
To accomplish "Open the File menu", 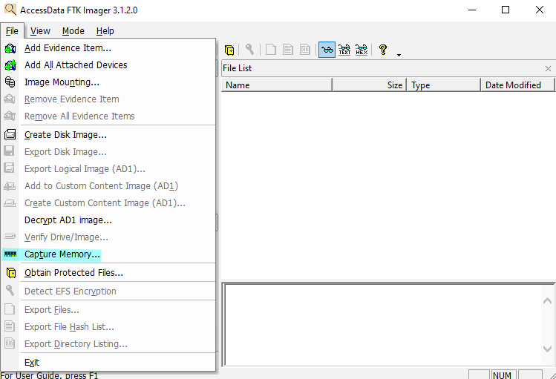I will click(x=12, y=31).
